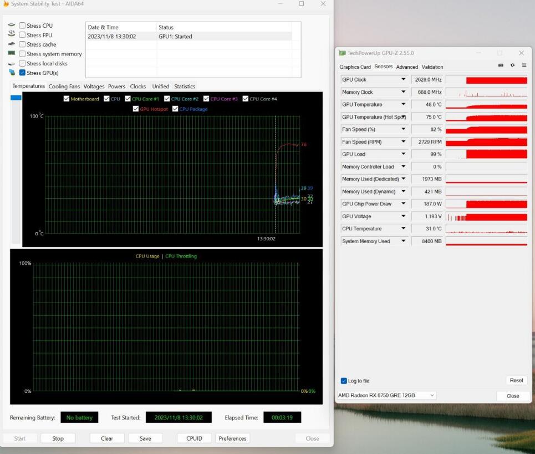Image resolution: width=535 pixels, height=454 pixels.
Task: Click the monitor icon beside Stress GPU(s)
Action: (12, 73)
